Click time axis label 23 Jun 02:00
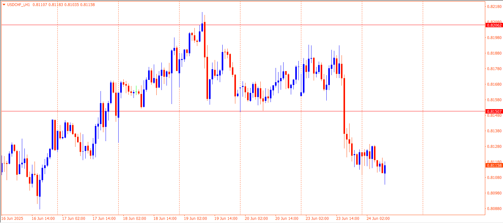The width and height of the screenshot is (503, 223). (317, 219)
